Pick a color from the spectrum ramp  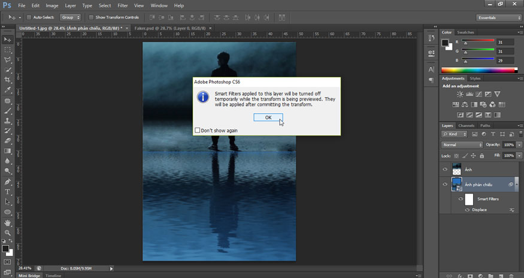coord(479,70)
